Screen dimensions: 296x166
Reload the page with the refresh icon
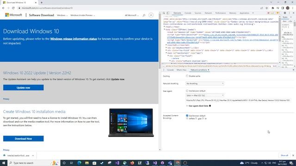pyautogui.click(x=13, y=8)
